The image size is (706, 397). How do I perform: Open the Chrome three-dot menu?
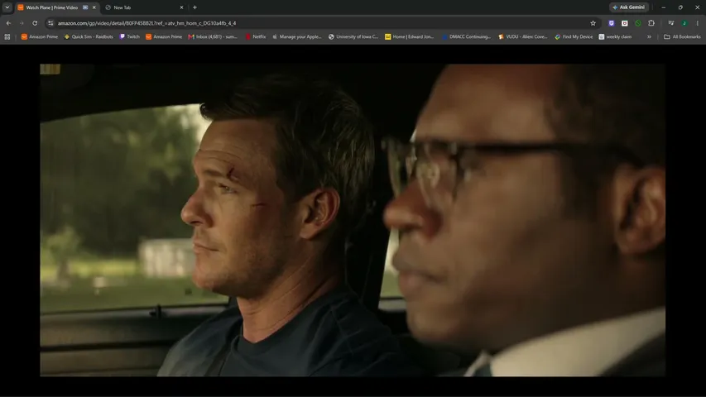click(x=698, y=23)
